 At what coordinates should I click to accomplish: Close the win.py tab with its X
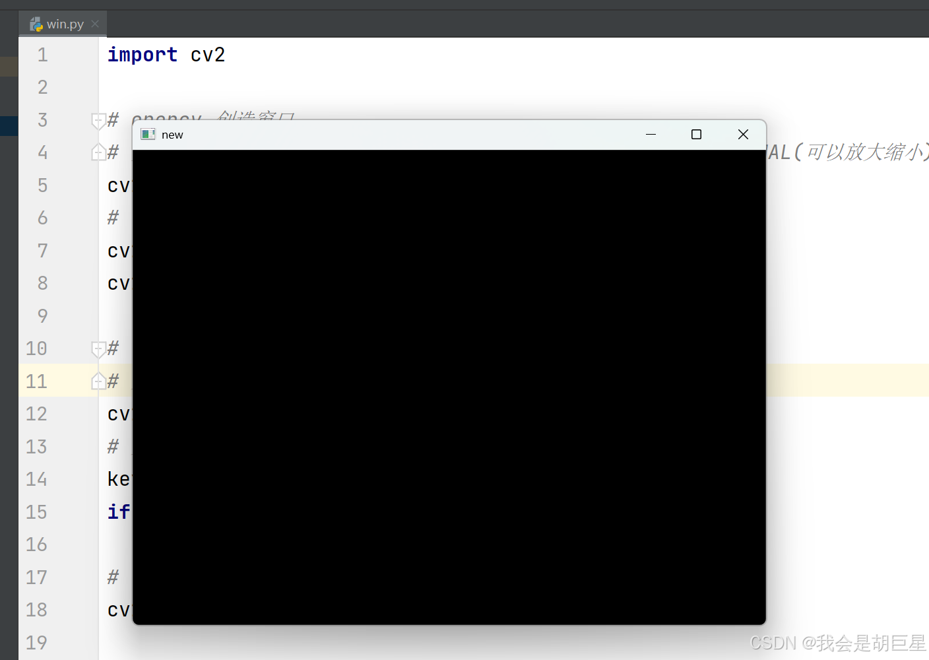tap(94, 24)
